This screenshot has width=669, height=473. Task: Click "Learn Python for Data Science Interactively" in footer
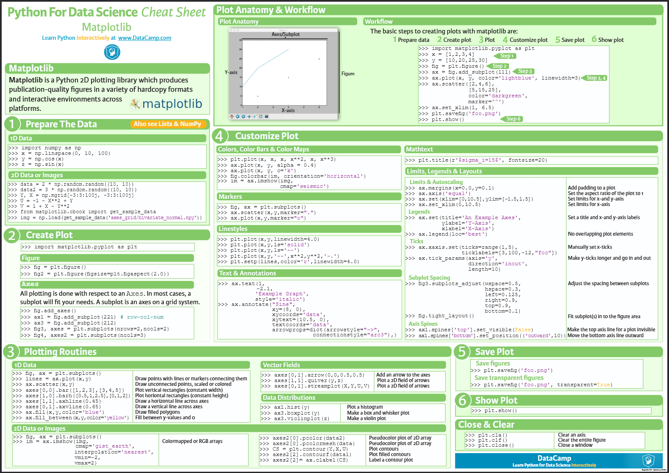click(554, 465)
